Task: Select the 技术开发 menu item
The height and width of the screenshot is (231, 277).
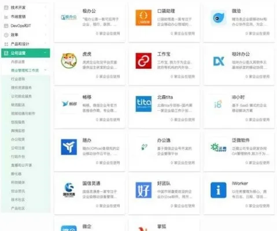Action: [x=25, y=8]
